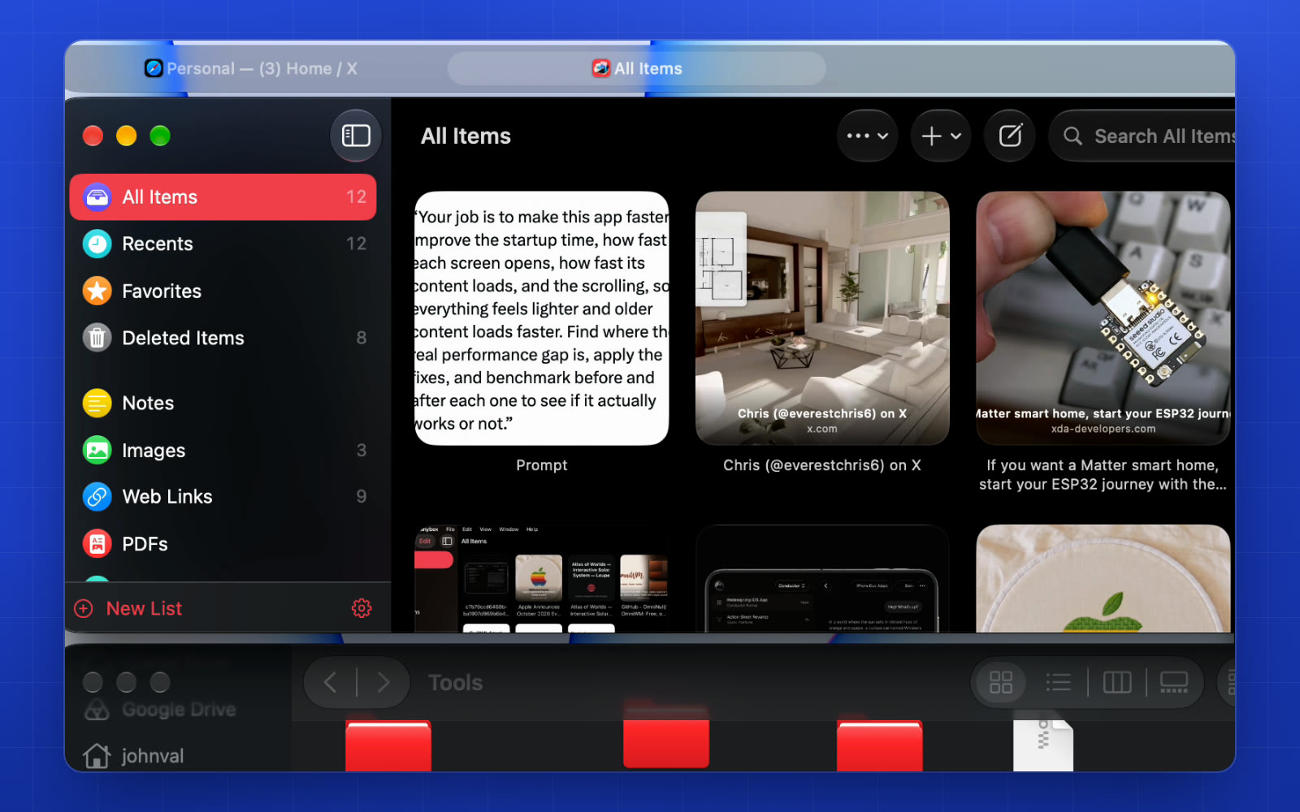Screen dimensions: 1300x812
Task: Switch to the All Items tab
Action: click(x=637, y=68)
